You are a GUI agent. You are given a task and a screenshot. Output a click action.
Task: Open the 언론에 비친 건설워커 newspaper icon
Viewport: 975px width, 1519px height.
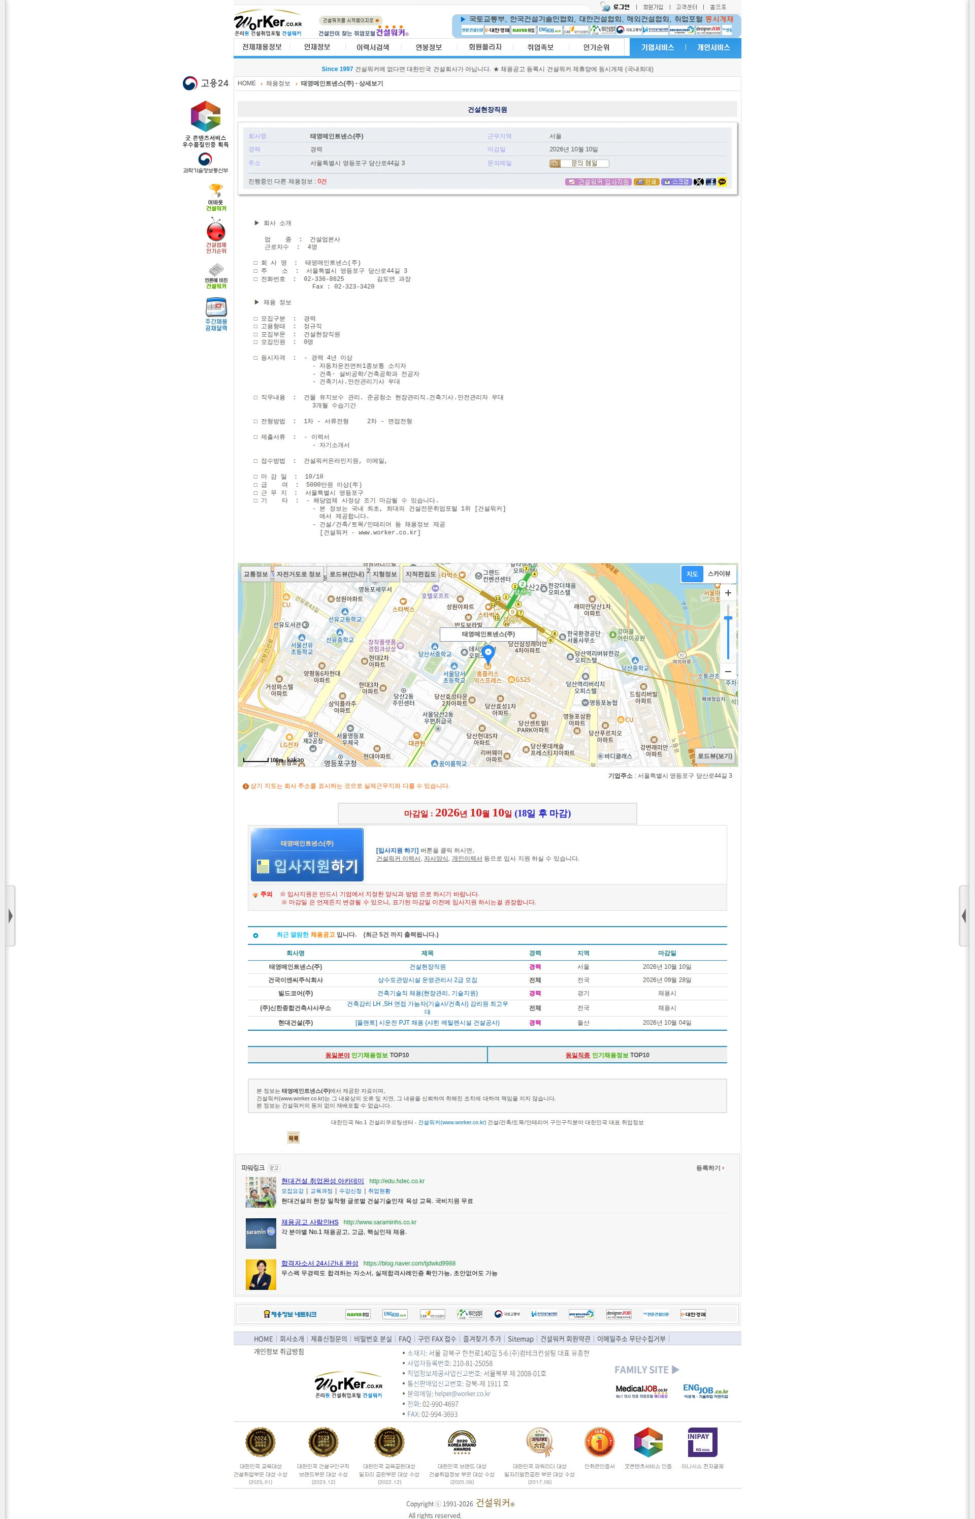click(x=216, y=276)
